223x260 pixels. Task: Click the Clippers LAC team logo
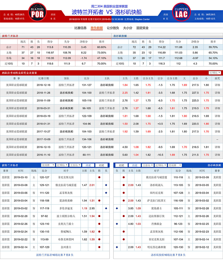click(181, 12)
